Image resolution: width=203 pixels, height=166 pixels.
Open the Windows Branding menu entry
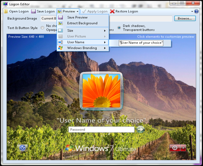tap(83, 48)
